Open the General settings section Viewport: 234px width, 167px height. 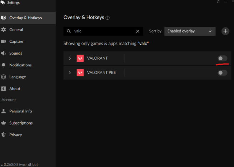pos(16,30)
